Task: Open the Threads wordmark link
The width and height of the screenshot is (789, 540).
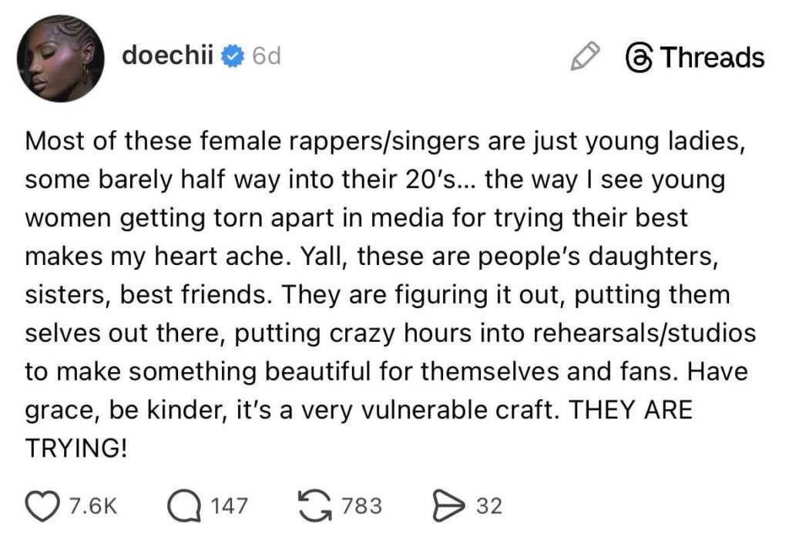Action: click(x=713, y=56)
